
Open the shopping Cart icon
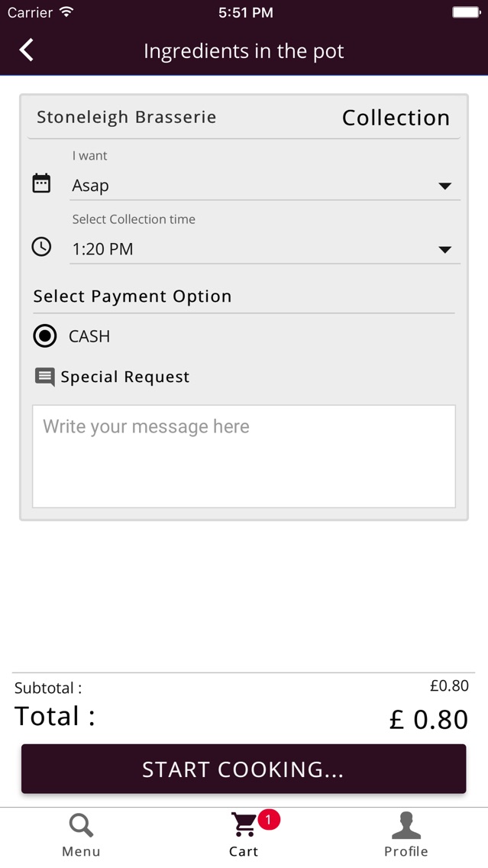point(244,825)
